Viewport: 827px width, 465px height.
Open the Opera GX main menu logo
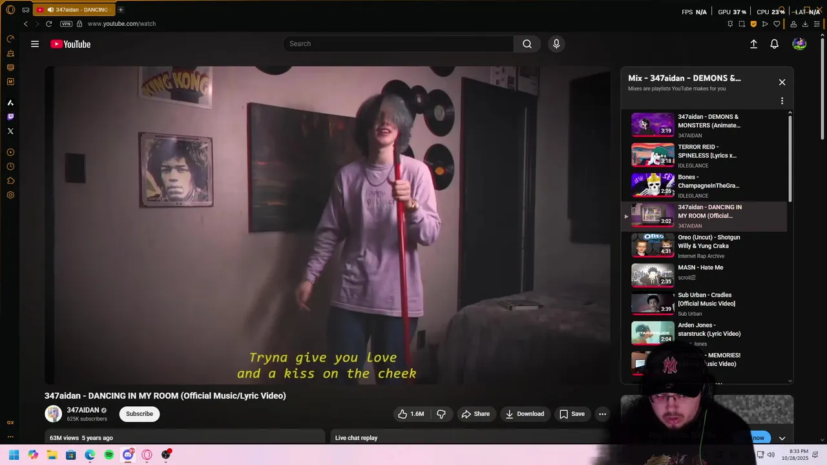10,10
